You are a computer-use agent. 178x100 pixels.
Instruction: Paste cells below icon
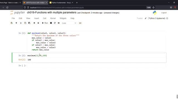29,23
